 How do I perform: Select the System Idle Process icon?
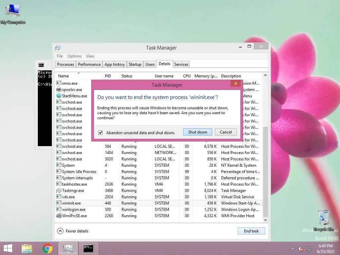58,172
